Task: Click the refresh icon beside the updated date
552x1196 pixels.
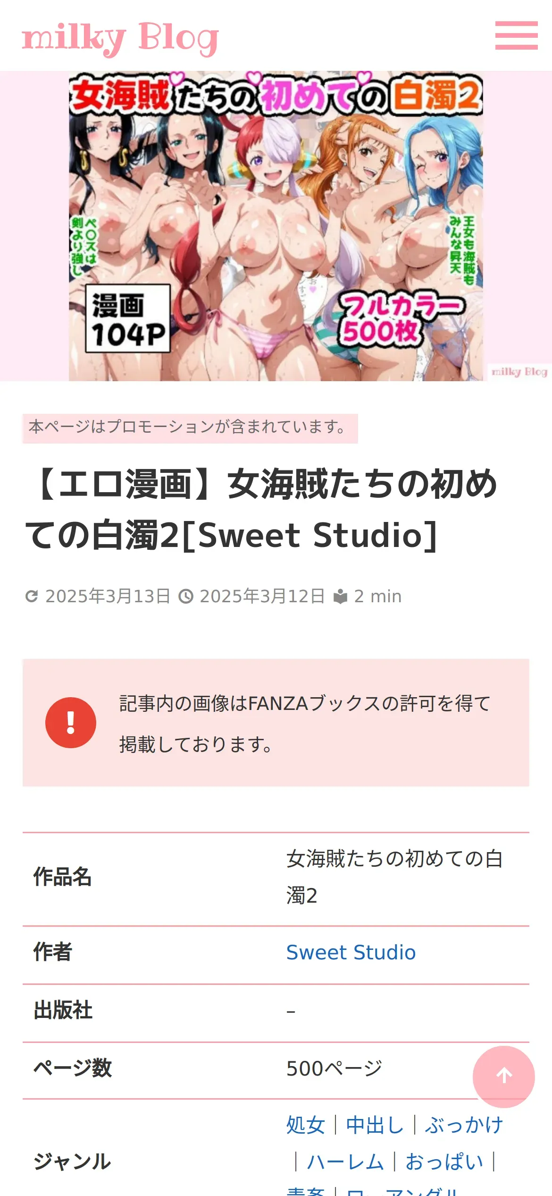Action: (32, 597)
